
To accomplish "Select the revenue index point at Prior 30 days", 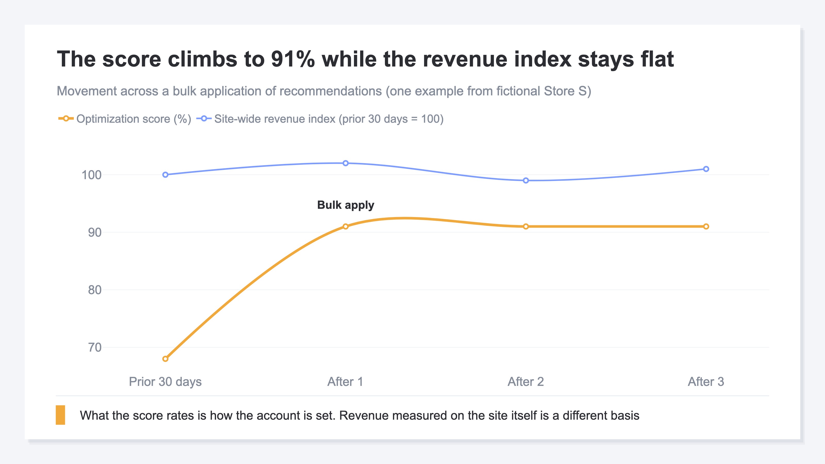I will point(165,175).
